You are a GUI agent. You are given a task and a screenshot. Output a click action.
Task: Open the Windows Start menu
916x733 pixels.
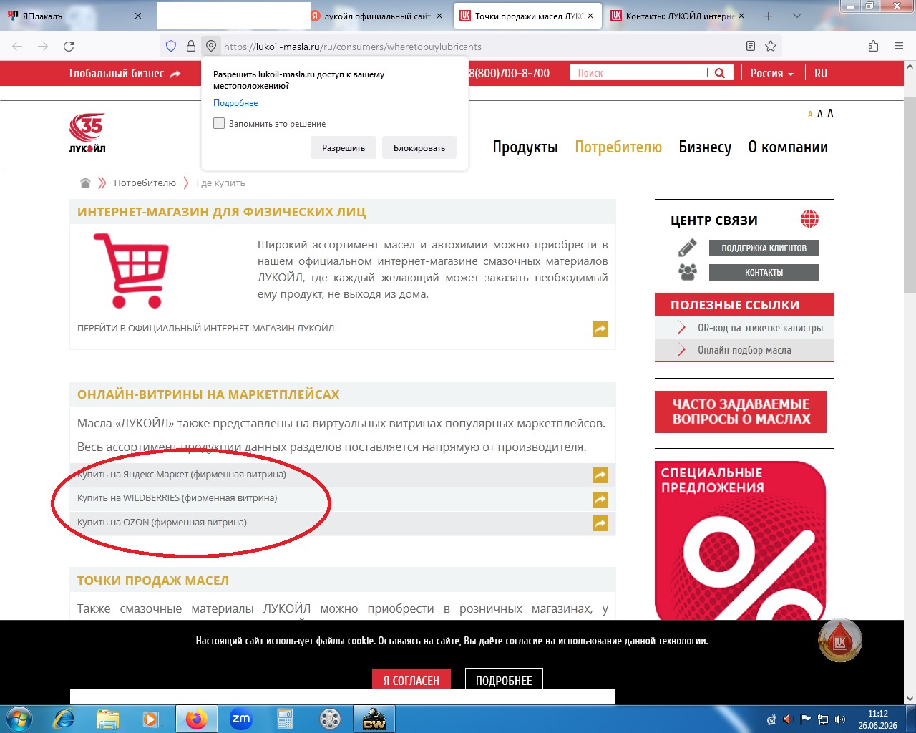point(19,719)
